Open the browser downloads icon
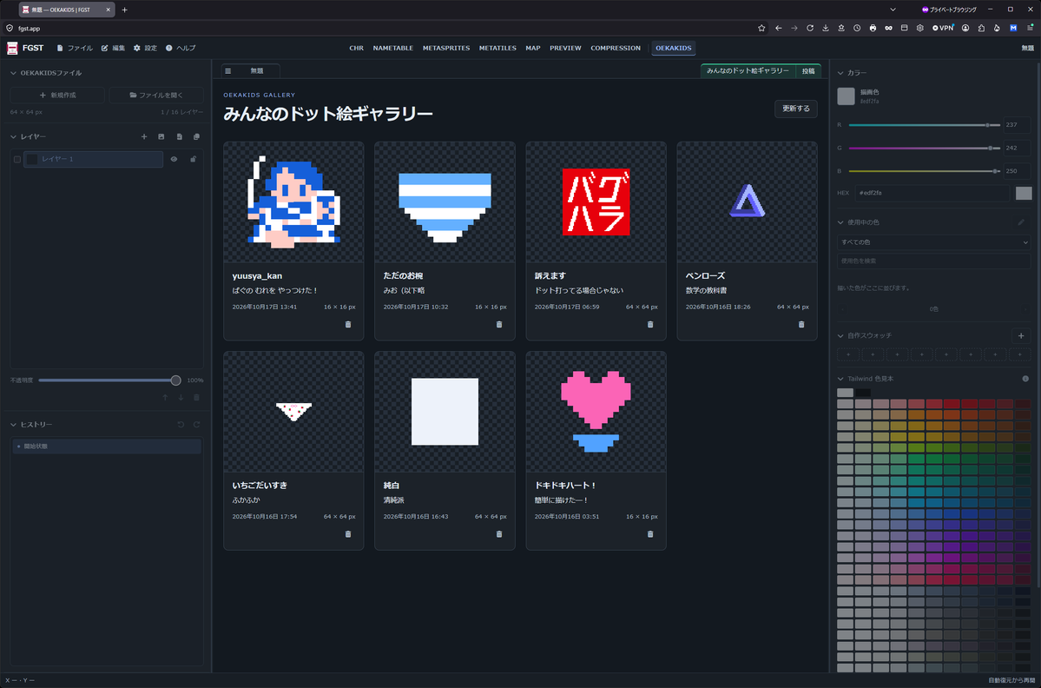Screen dimensions: 1041x688 pos(825,28)
